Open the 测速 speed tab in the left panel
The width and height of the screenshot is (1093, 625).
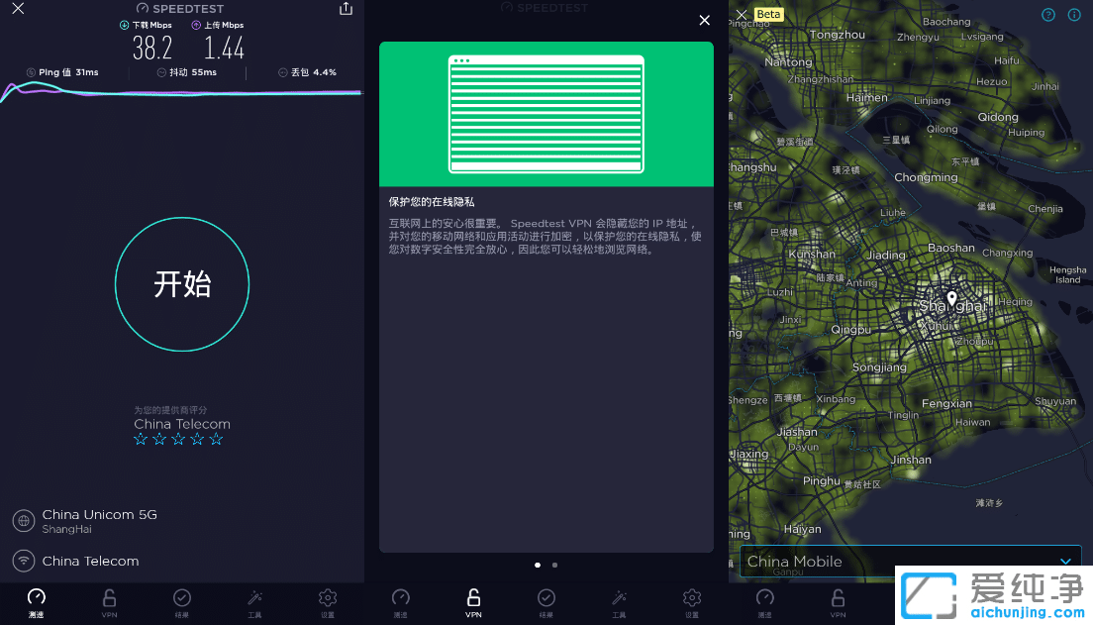click(x=37, y=603)
